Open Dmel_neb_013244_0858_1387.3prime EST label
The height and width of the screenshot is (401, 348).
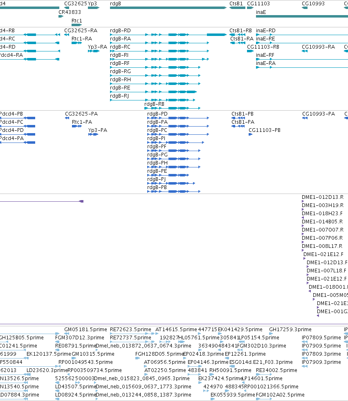(x=144, y=395)
